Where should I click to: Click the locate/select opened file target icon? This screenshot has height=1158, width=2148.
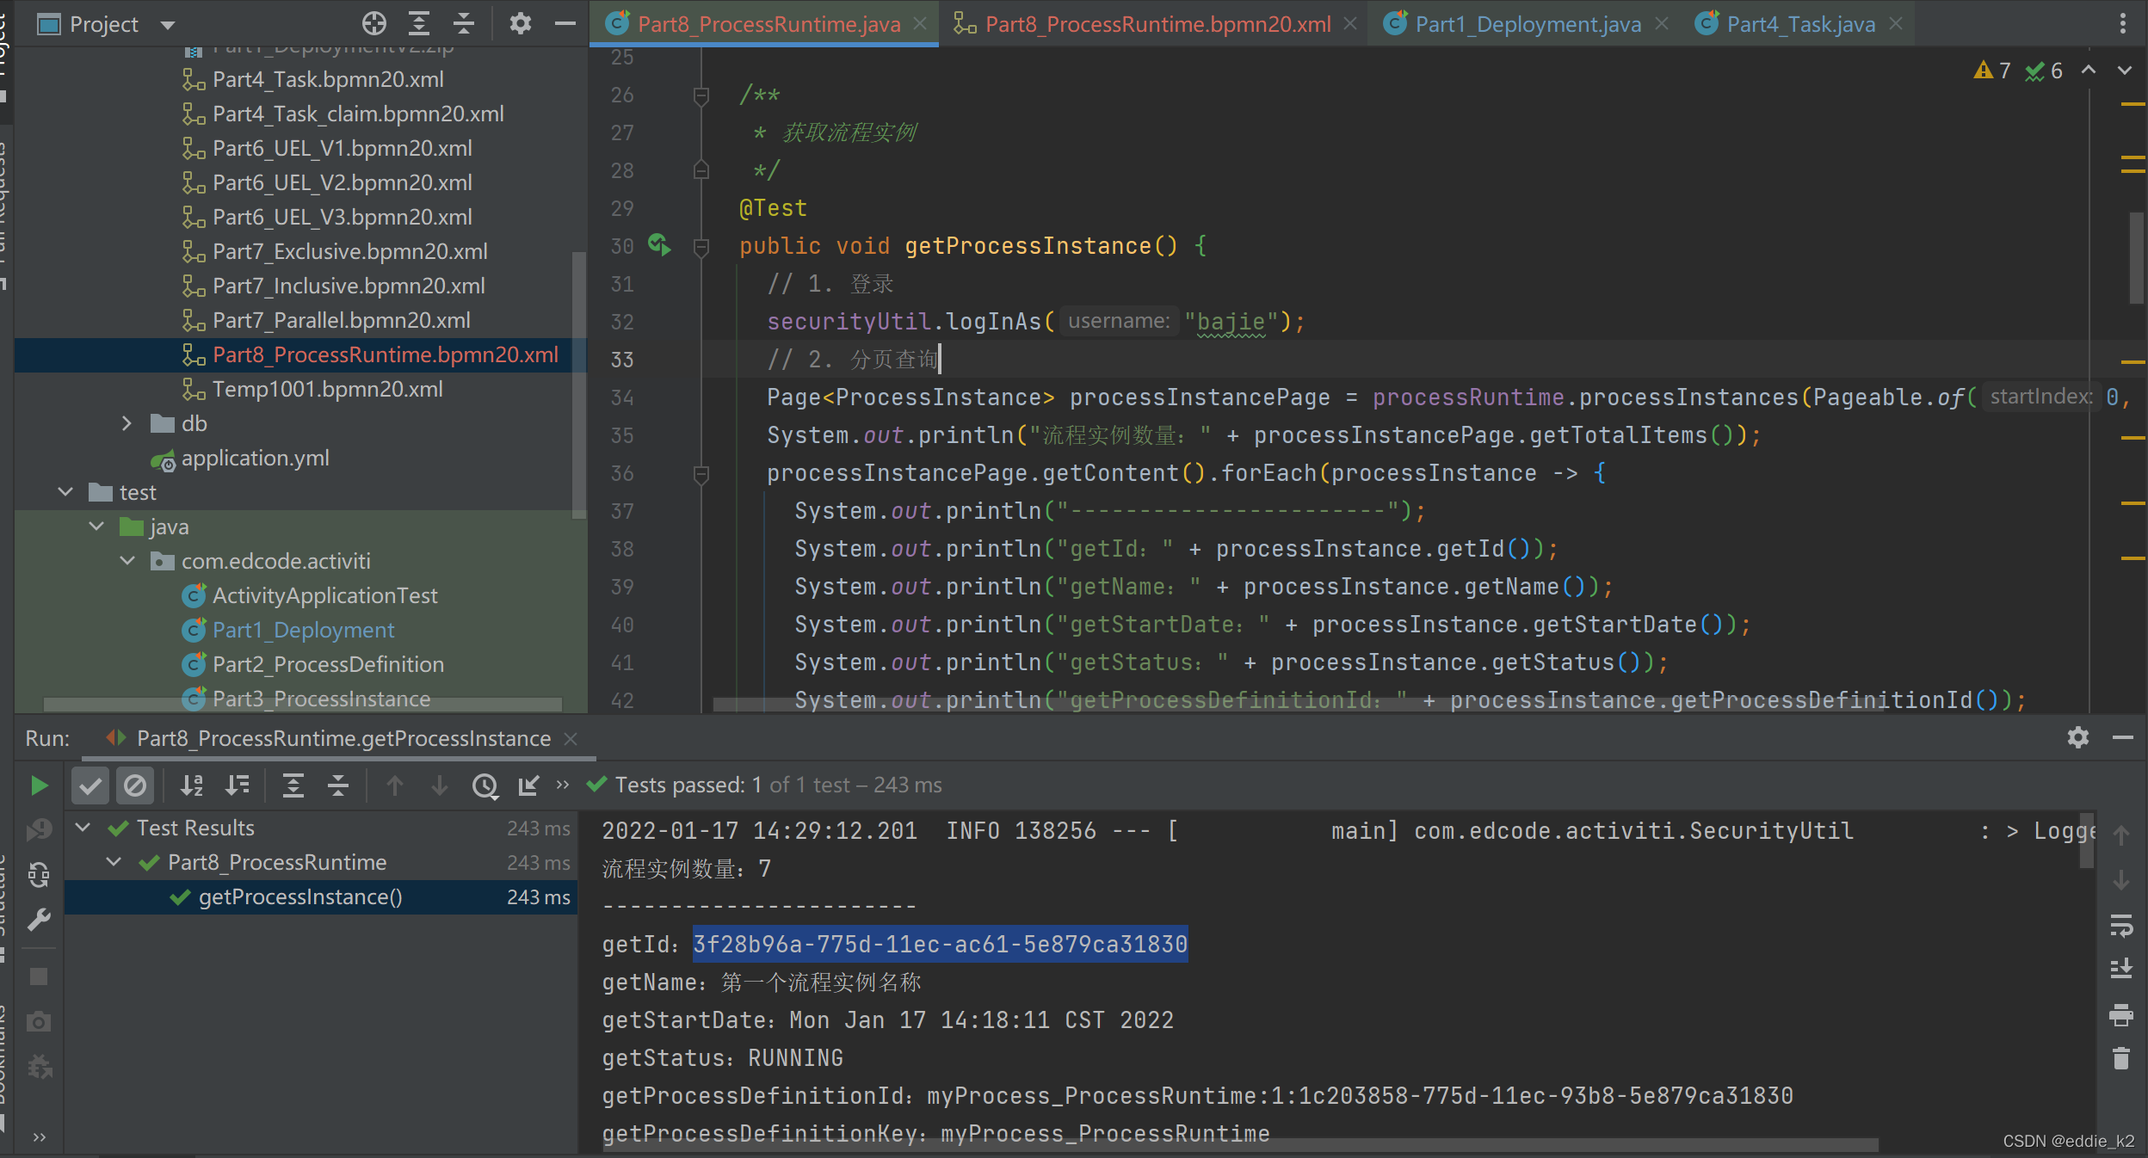(373, 23)
